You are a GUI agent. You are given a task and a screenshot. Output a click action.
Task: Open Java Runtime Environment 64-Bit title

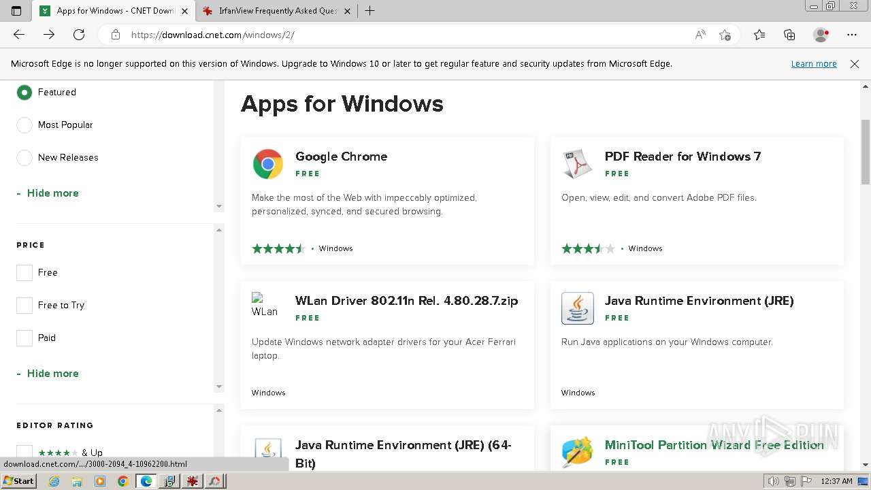pyautogui.click(x=404, y=454)
